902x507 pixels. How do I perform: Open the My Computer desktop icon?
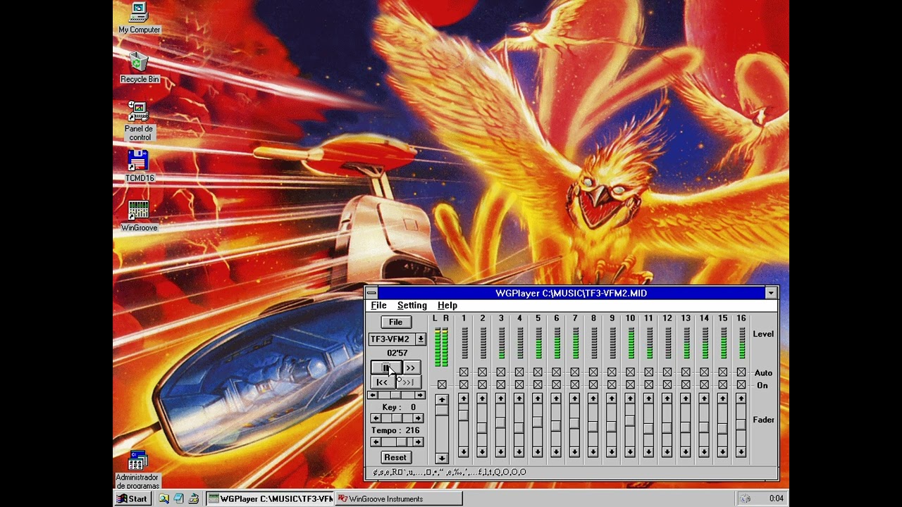pos(139,18)
